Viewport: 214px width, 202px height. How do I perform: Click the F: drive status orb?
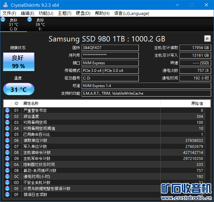(x=30, y=19)
